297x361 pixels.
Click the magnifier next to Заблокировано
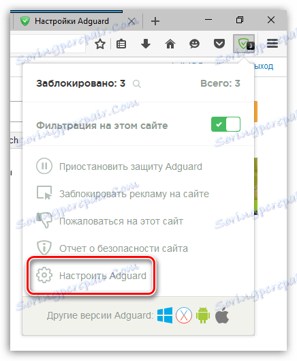(x=137, y=84)
